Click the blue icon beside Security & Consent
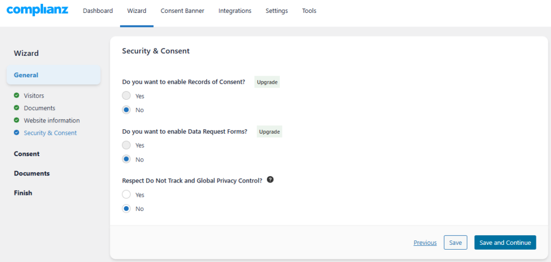 (16, 133)
